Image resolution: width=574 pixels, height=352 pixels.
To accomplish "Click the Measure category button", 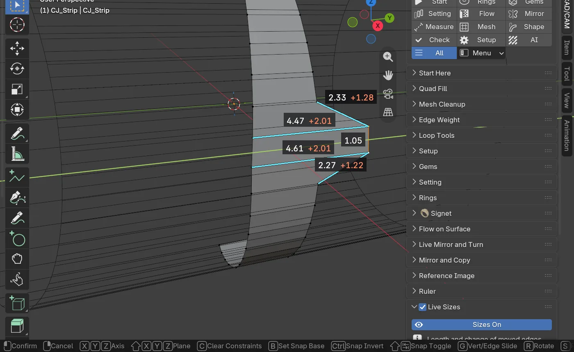I will coord(434,27).
